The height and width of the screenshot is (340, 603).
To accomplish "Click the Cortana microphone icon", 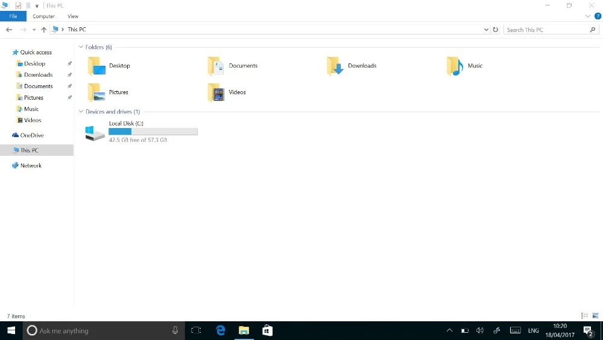I will click(175, 330).
